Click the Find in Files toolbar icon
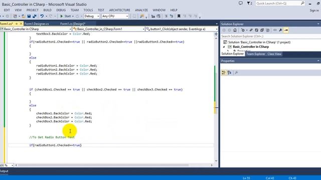 point(142,16)
